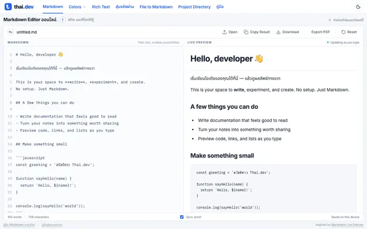Click the untitled.md file name

(27, 32)
